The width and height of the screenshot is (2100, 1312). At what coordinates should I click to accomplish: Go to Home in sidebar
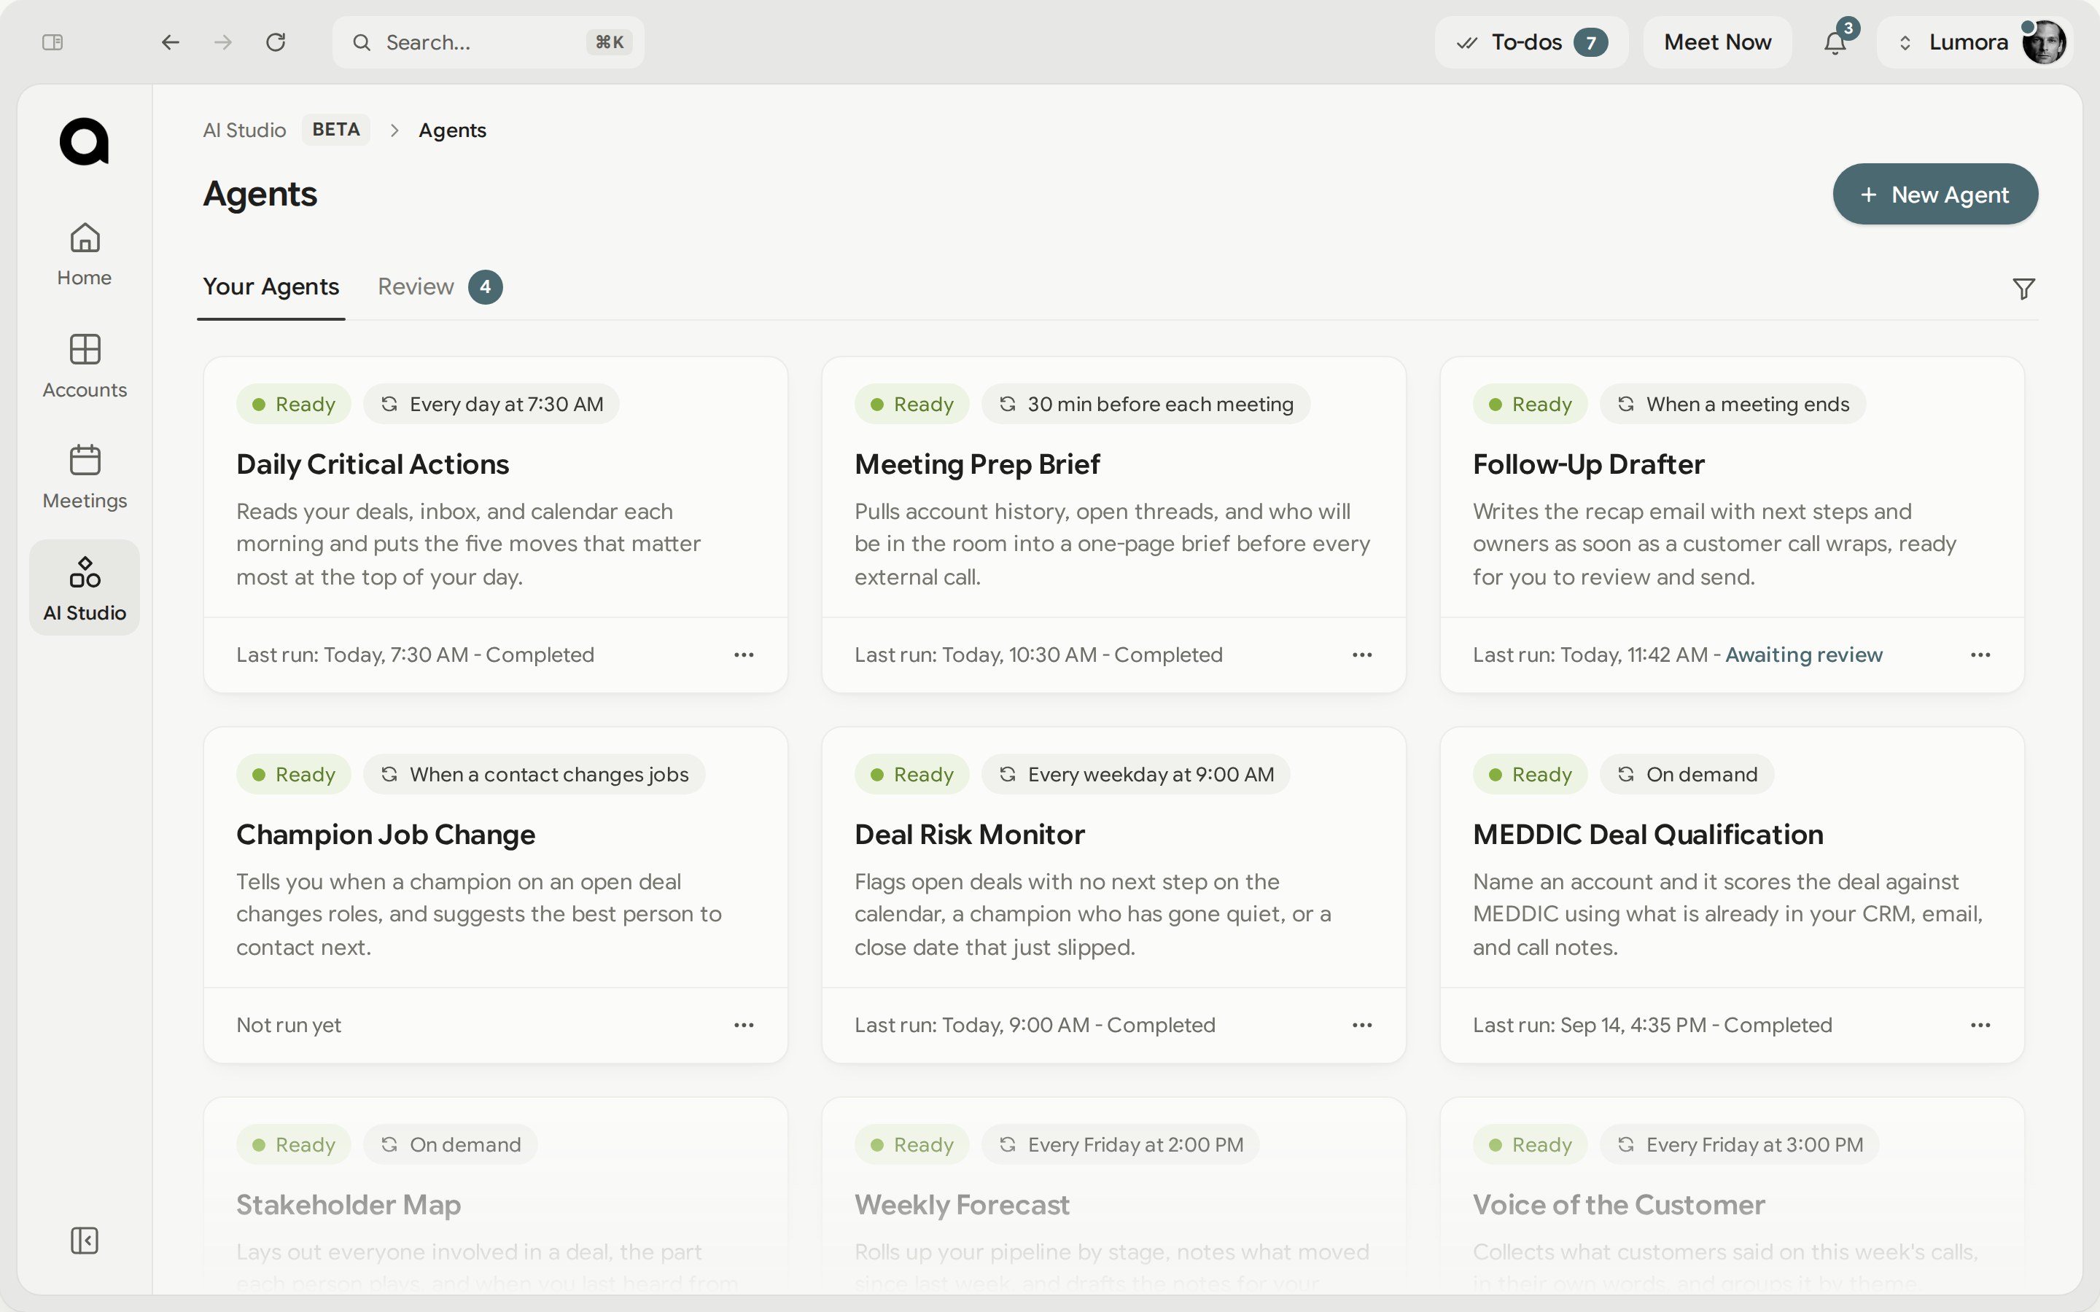point(84,254)
